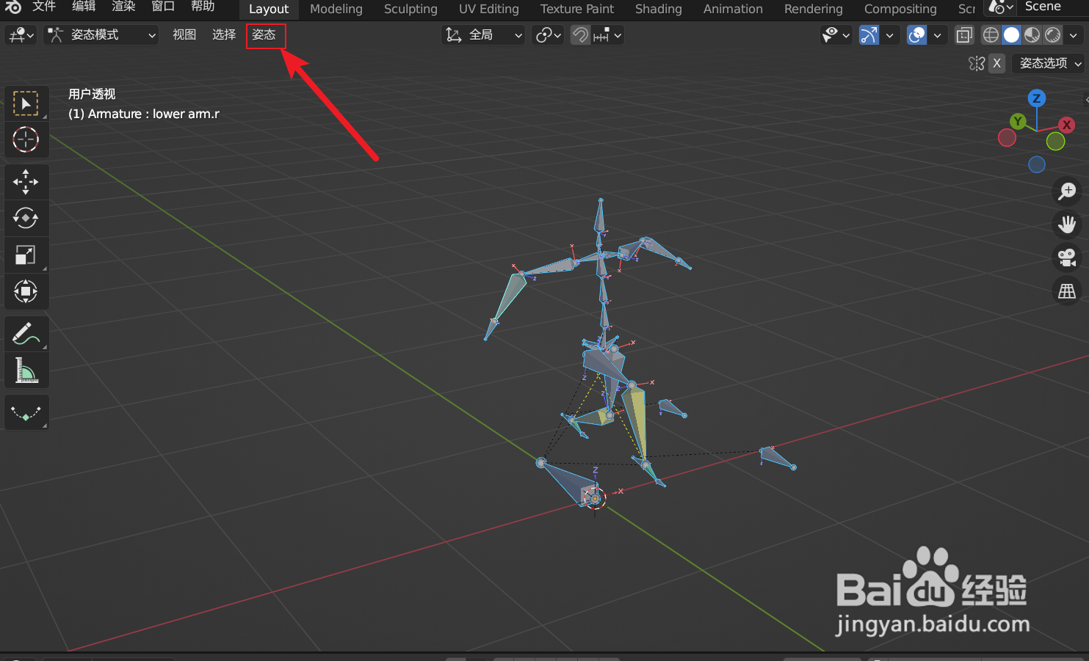Select wireframe viewport shading
The image size is (1089, 661).
click(991, 34)
